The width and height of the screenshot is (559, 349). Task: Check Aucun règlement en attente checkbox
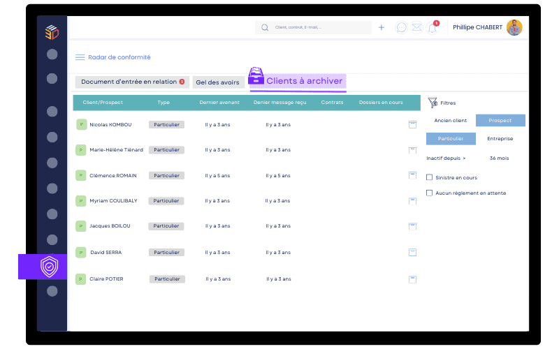(x=429, y=193)
